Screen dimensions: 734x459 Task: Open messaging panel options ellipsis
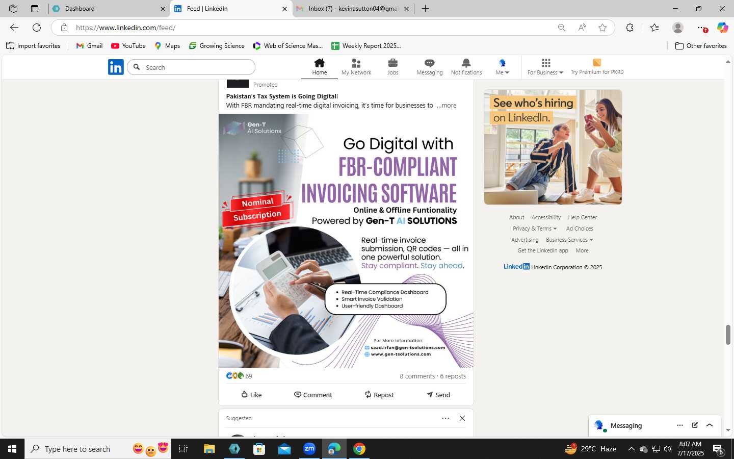[679, 425]
